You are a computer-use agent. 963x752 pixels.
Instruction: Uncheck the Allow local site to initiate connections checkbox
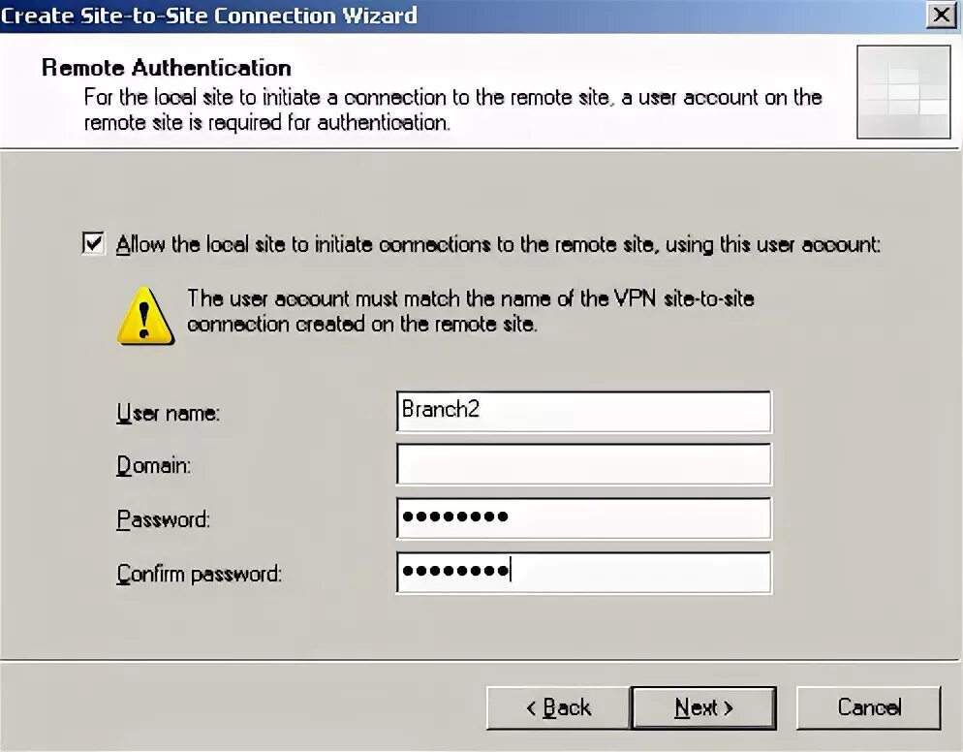pyautogui.click(x=93, y=243)
